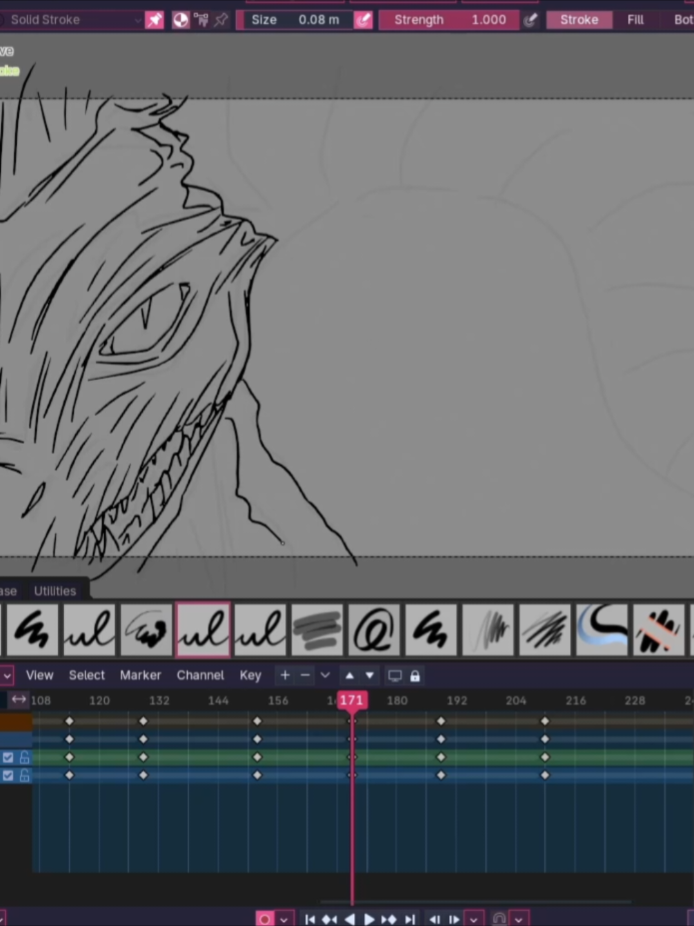Click the outlined pin icon in header
The width and height of the screenshot is (694, 926).
coord(221,20)
